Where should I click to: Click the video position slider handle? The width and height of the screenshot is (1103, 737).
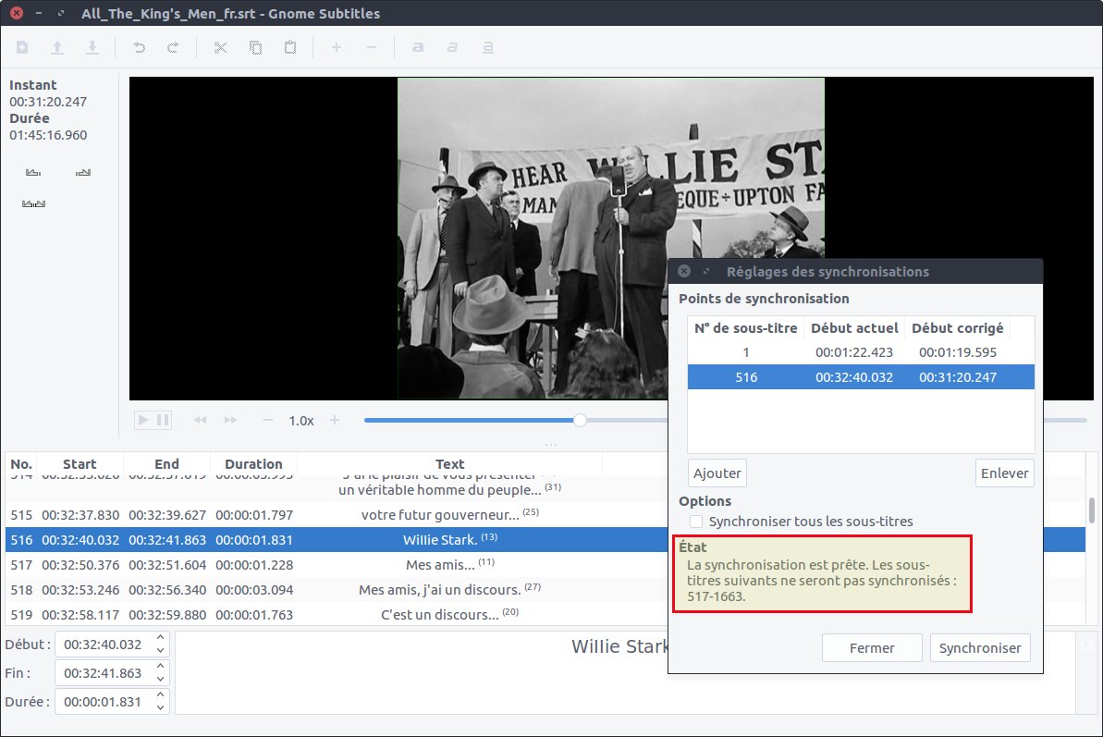tap(580, 420)
